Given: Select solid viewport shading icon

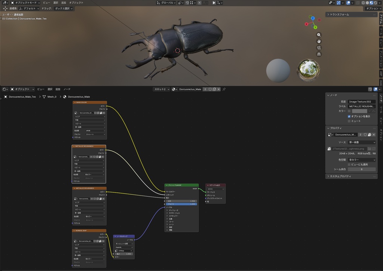Looking at the screenshot, I should click(367, 3).
